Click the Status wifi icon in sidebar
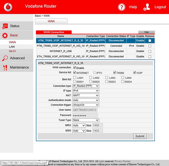This screenshot has height=166, width=169. pos(5,26)
